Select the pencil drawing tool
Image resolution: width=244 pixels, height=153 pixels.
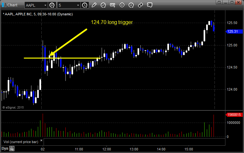click(x=94, y=5)
